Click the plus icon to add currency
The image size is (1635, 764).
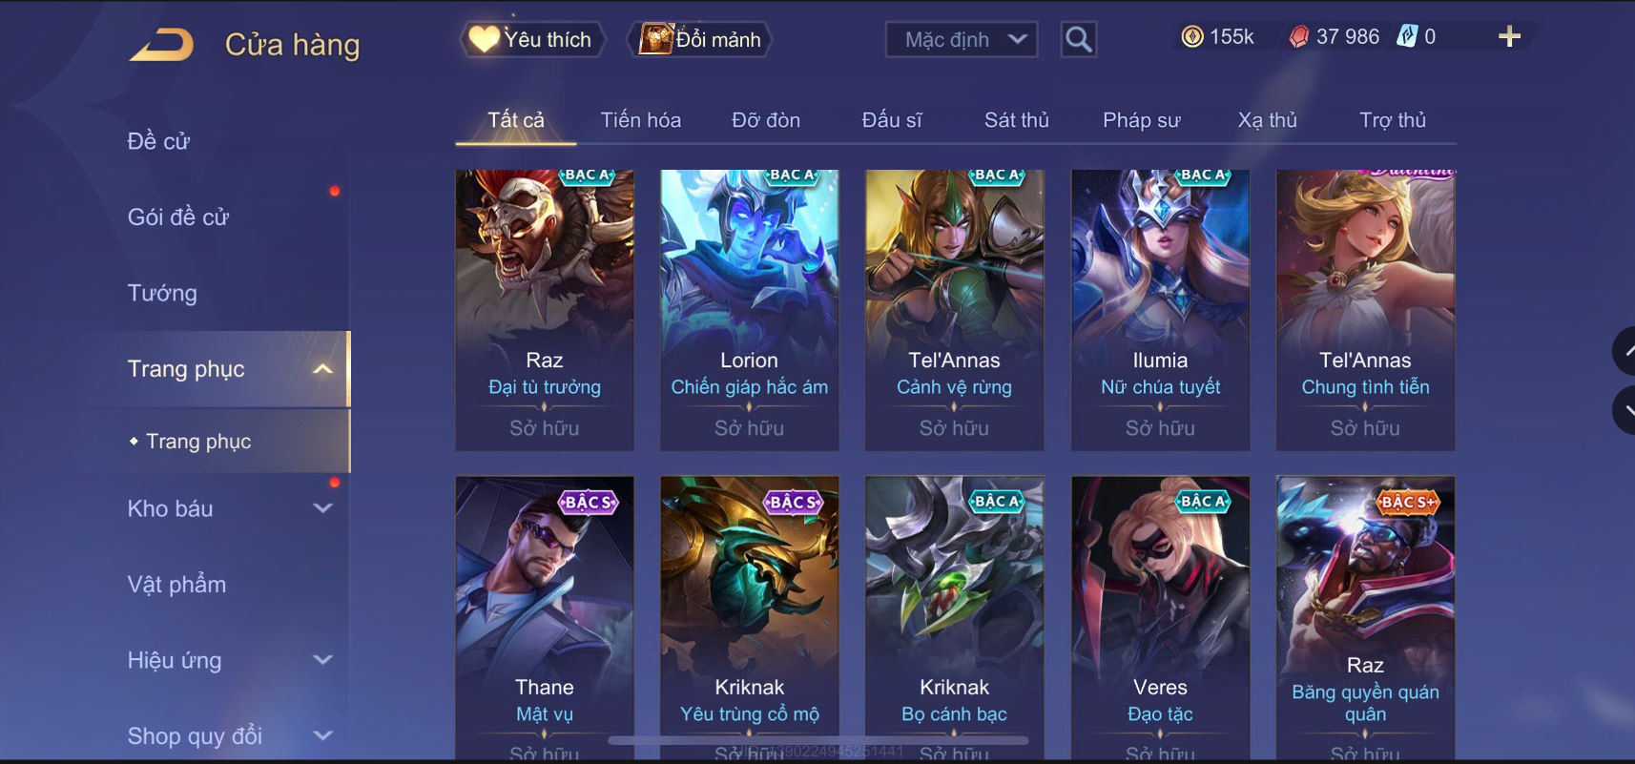click(1509, 37)
